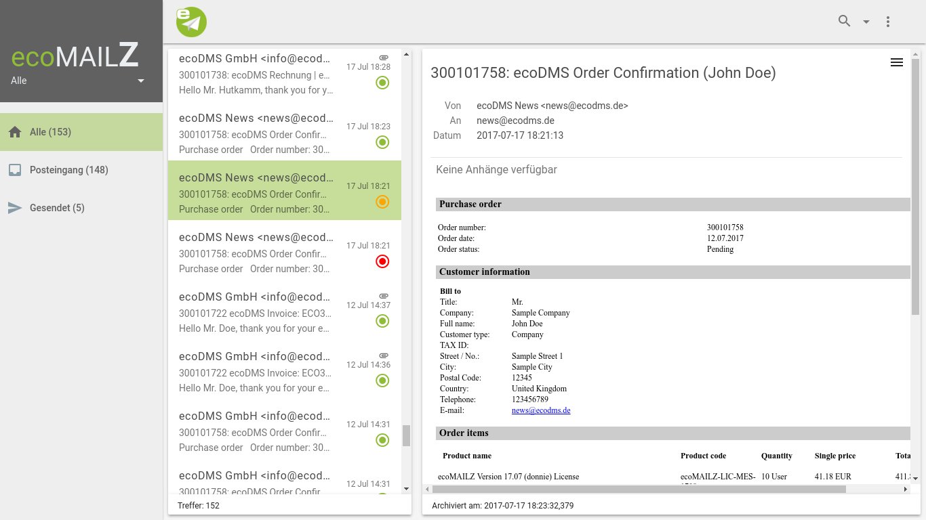Open the ecoMAILZ search function
Image resolution: width=926 pixels, height=520 pixels.
click(x=843, y=21)
